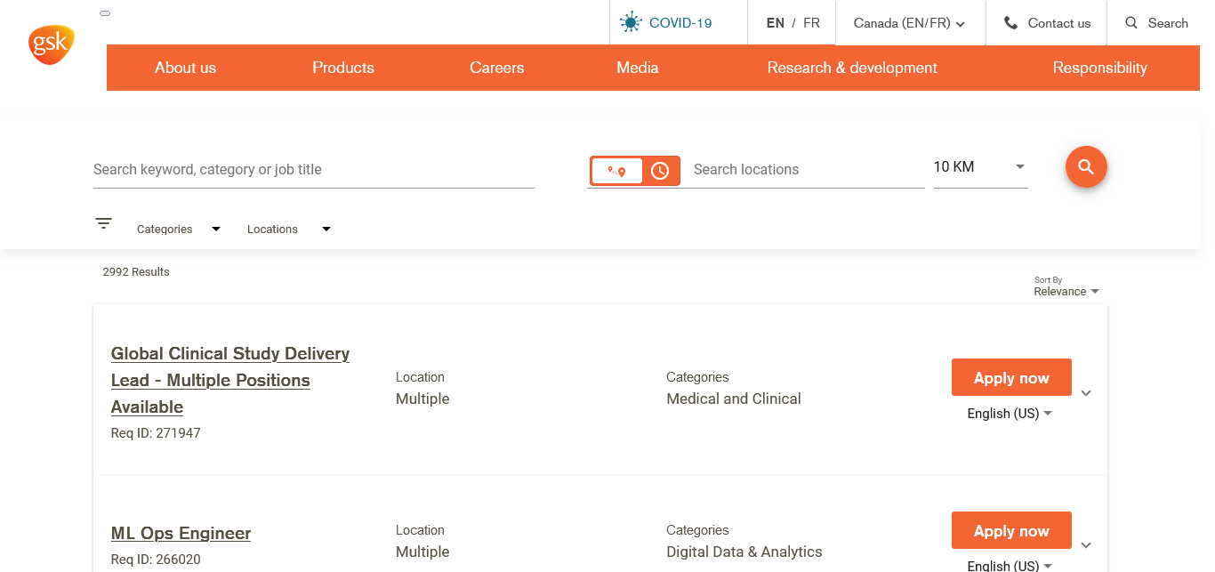This screenshot has height=572, width=1215.
Task: Open the Sort By Relevance dropdown
Action: 1066,291
